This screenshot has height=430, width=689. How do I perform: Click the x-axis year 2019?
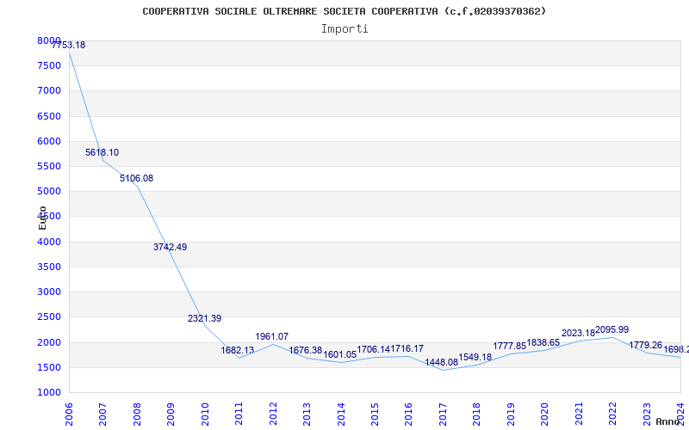click(x=511, y=415)
